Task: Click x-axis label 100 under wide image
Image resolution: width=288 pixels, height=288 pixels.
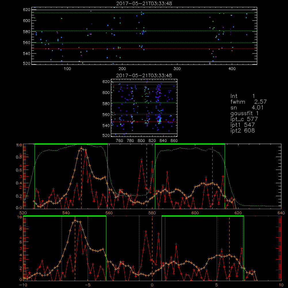Action: [67, 69]
